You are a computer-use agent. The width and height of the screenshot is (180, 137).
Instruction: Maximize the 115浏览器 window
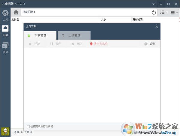point(169,4)
